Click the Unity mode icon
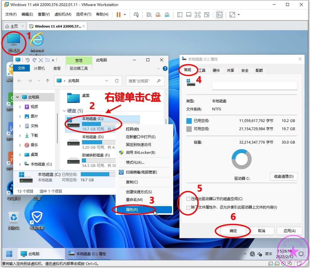The height and width of the screenshot is (268, 310). [207, 14]
